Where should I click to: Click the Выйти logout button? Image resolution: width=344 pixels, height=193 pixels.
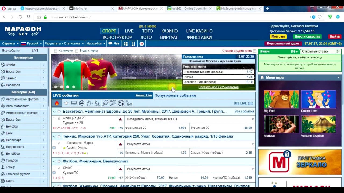pyautogui.click(x=335, y=36)
